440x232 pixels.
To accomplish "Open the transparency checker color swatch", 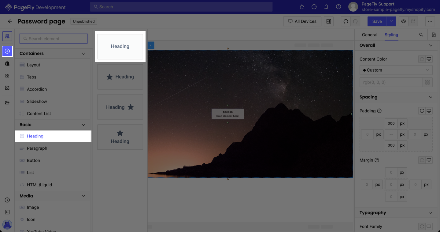I will (427, 82).
